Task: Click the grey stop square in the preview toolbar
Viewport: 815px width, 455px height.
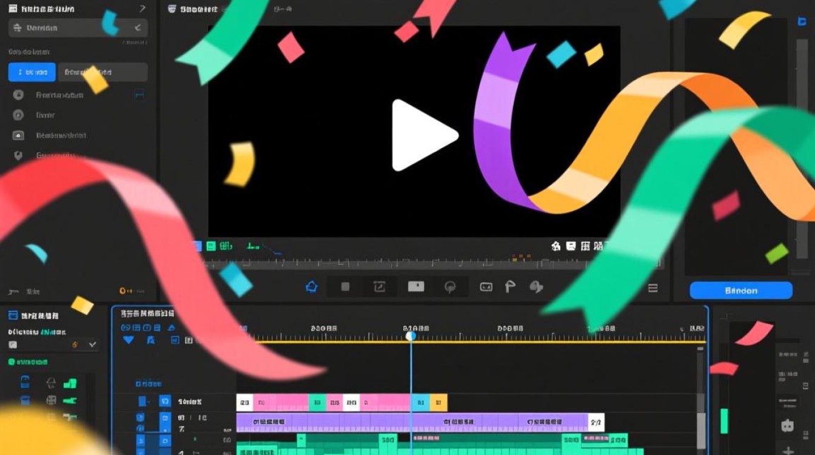Action: tap(345, 287)
